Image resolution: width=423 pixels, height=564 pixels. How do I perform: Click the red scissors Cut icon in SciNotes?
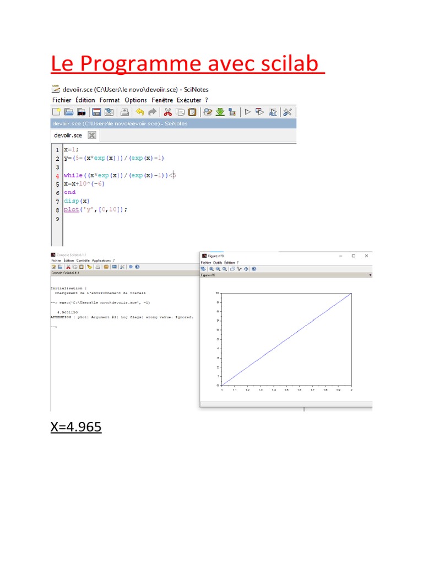(x=167, y=112)
